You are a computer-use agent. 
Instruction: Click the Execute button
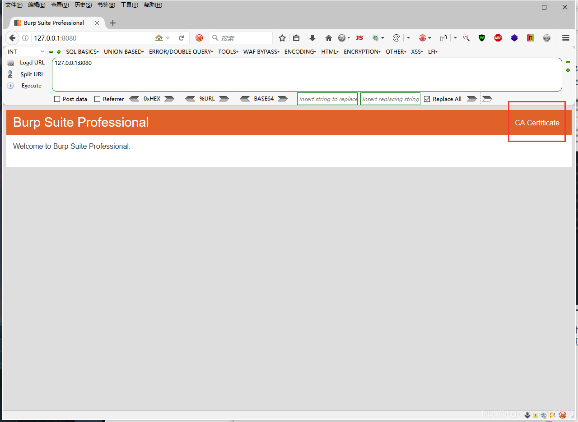coord(25,86)
